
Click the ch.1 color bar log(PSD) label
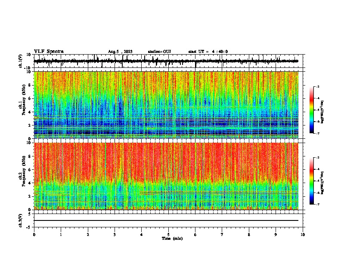pos(322,112)
